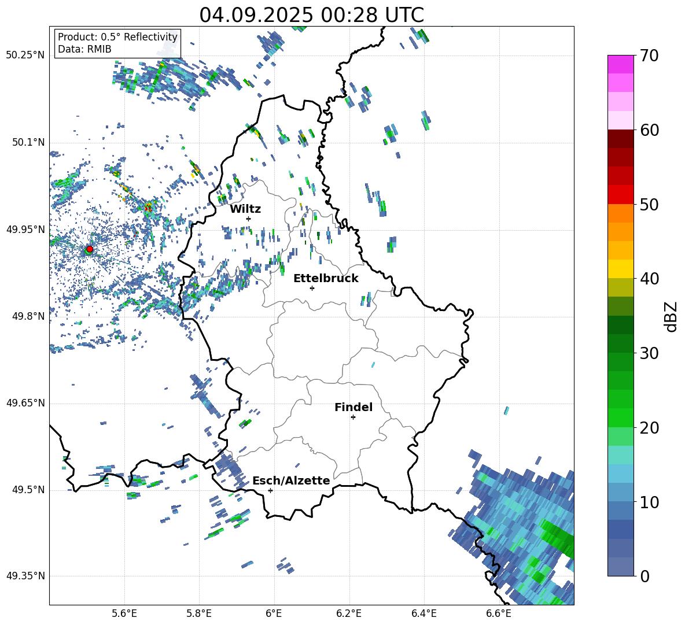Image resolution: width=685 pixels, height=625 pixels.
Task: Click the 49.5°N latitude label
Action: (28, 490)
